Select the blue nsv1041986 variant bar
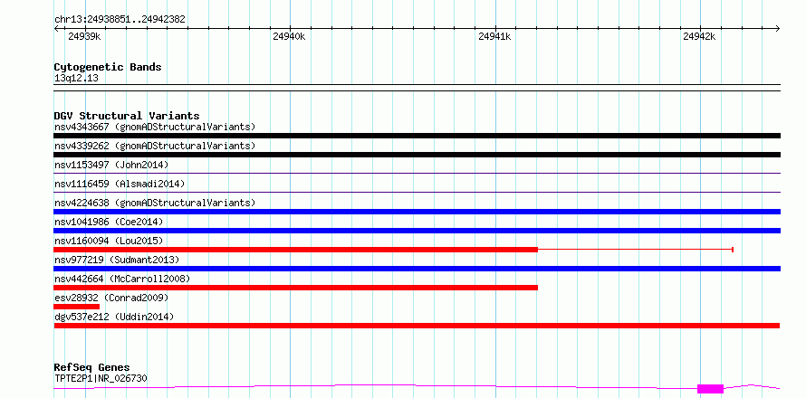 [x=417, y=231]
